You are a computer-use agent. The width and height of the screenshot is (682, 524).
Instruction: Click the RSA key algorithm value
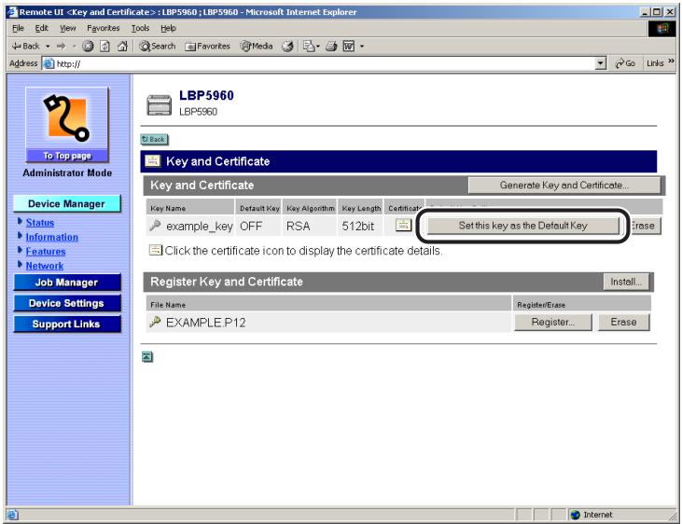[298, 227]
